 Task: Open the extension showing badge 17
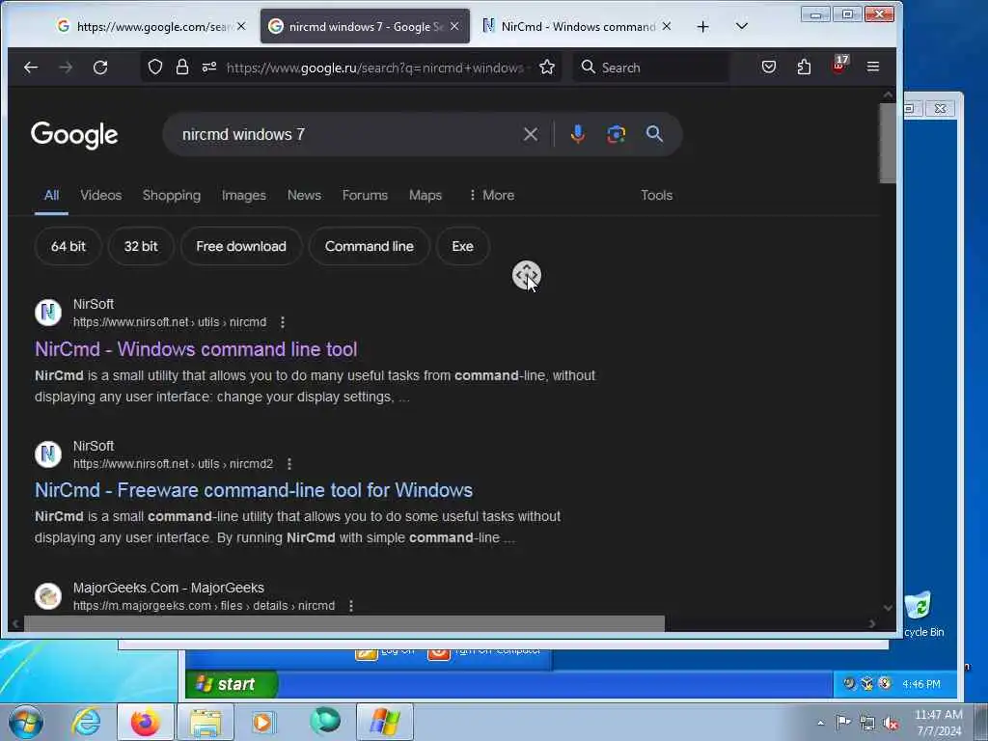pos(840,65)
